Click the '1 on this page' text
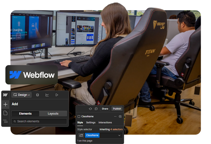The image size is (211, 144). pos(85,140)
